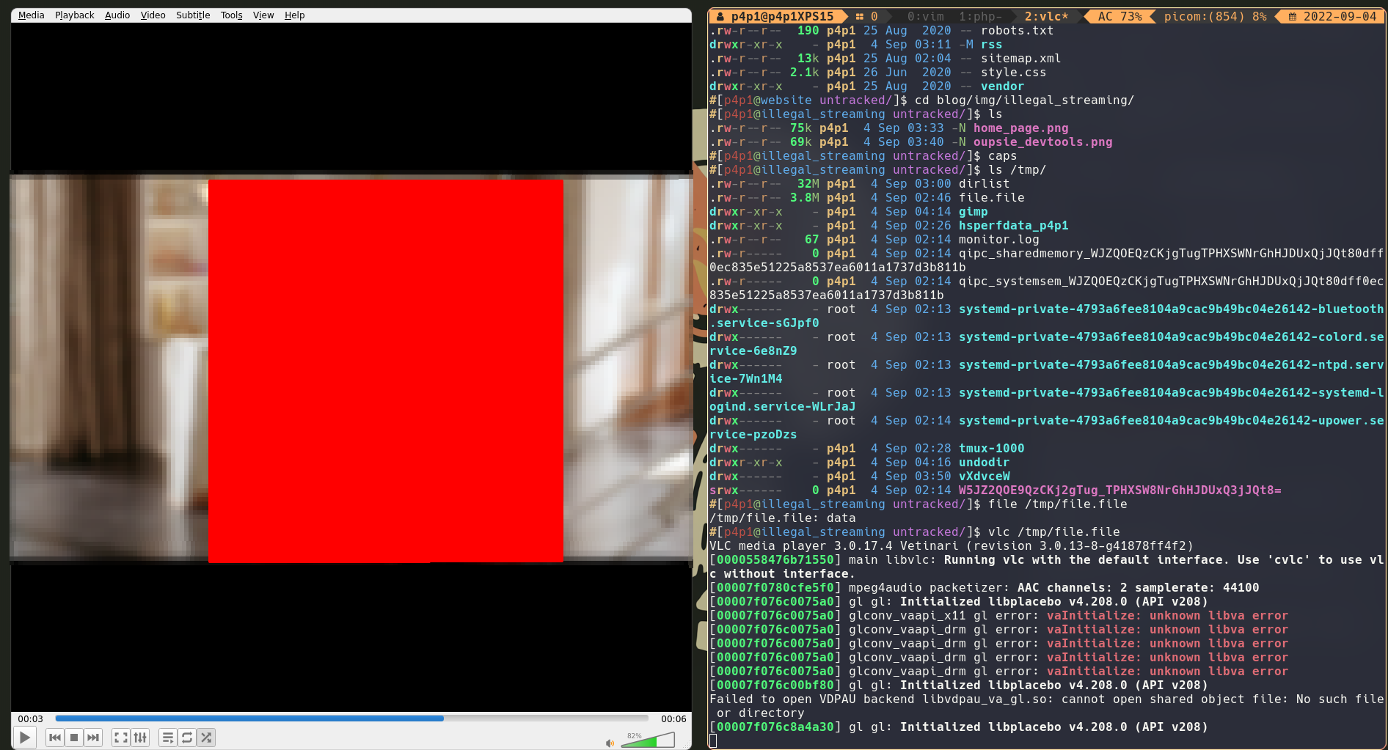Stop playback with the stop icon
This screenshot has width=1388, height=750.
[74, 738]
